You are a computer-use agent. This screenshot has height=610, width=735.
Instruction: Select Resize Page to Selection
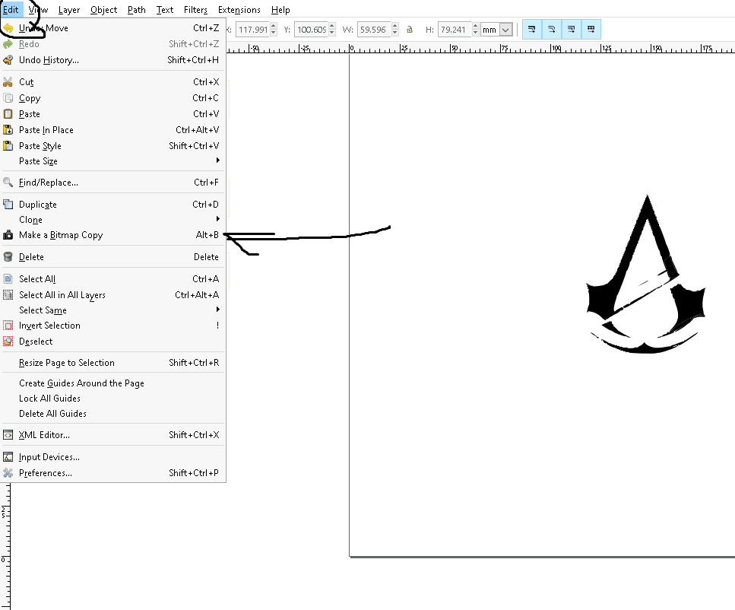pos(67,363)
